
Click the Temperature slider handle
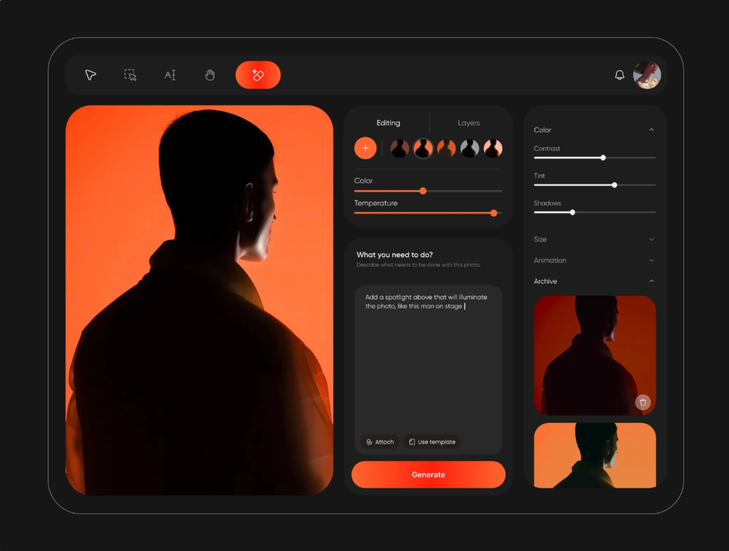pyautogui.click(x=493, y=213)
